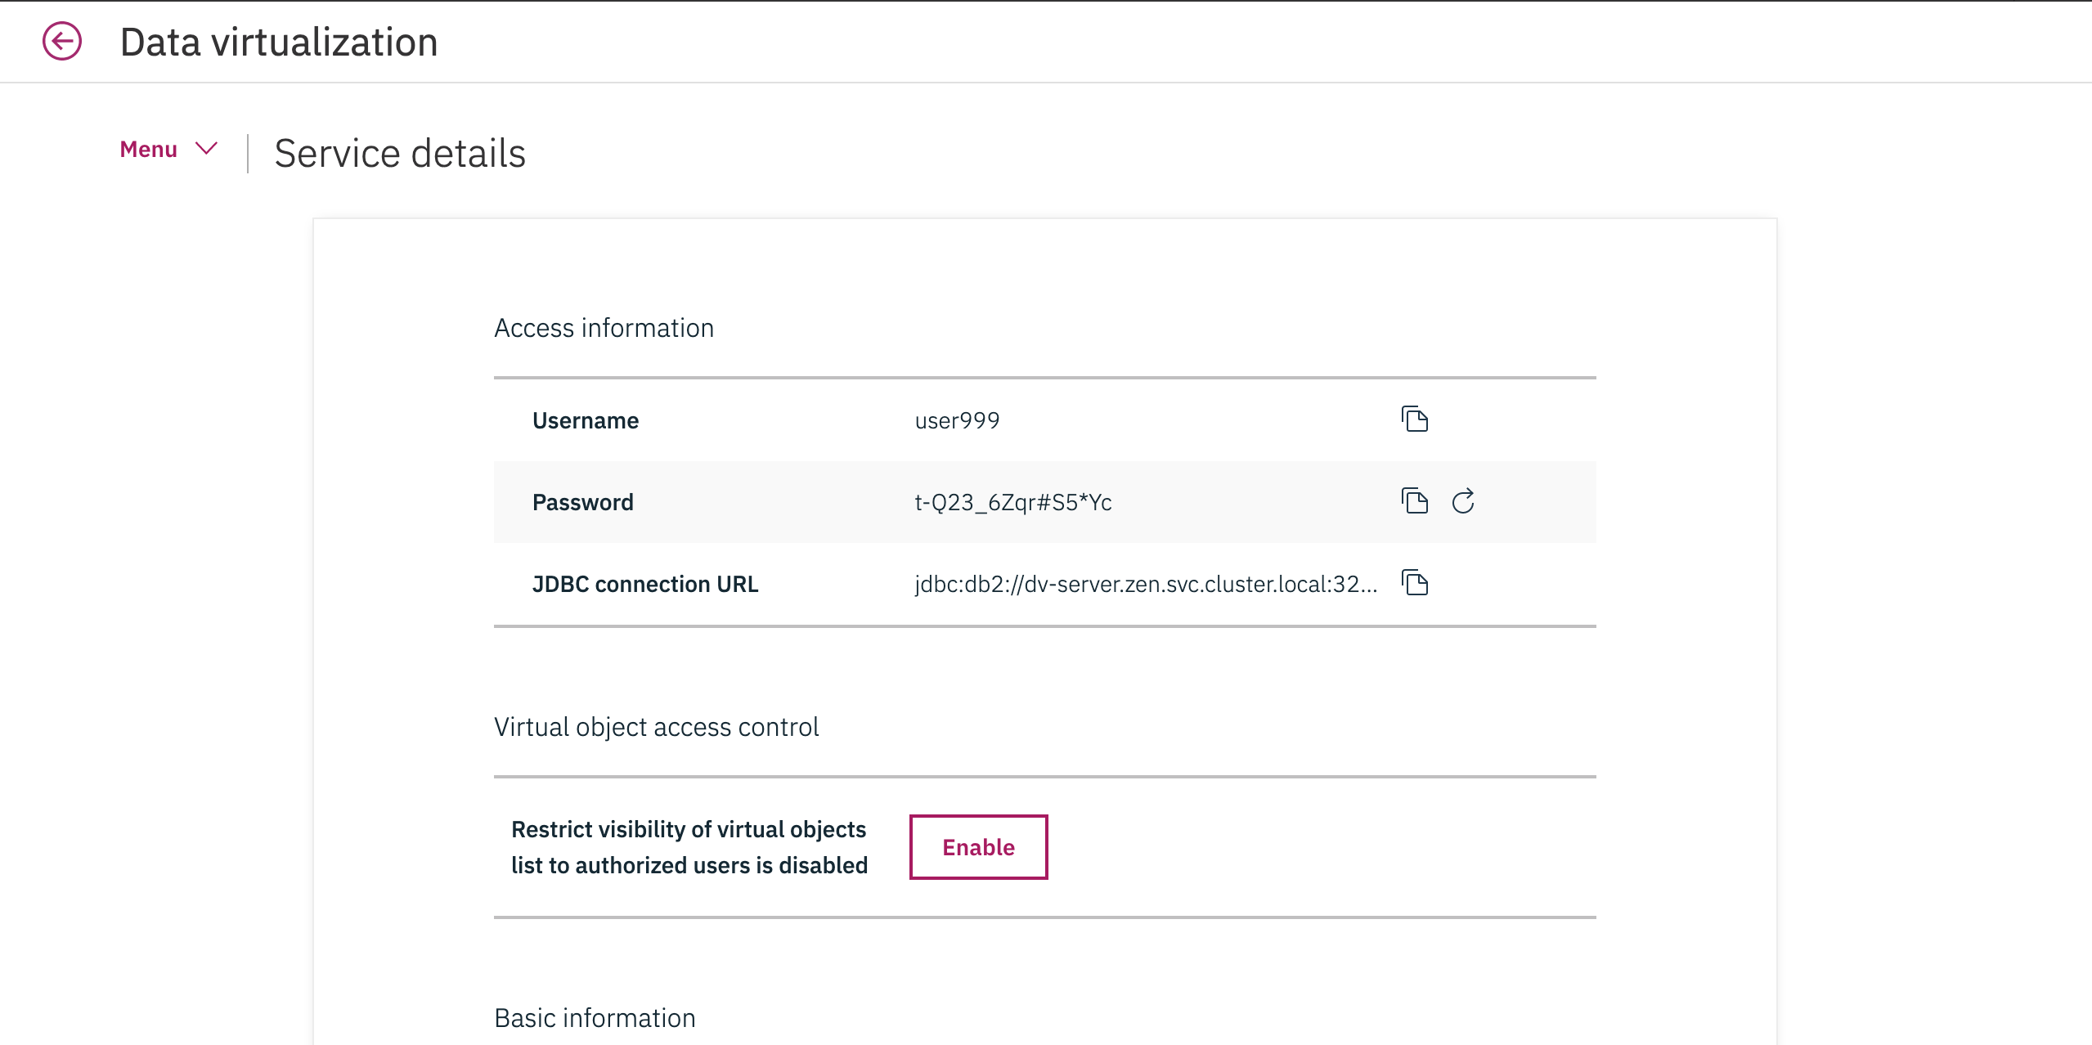Click the back arrow icon
The width and height of the screenshot is (2092, 1045).
[62, 41]
